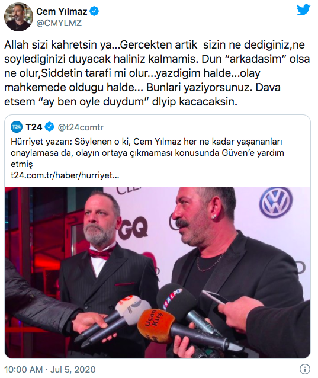Screen dimensions: 318x378
Task: Open the @CMYLMZ handle
Action: pos(59,23)
